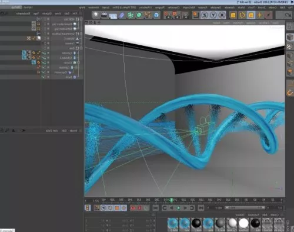294x232 pixels.
Task: Select the Move tool yellow cross icon
Action: pyautogui.click(x=259, y=15)
